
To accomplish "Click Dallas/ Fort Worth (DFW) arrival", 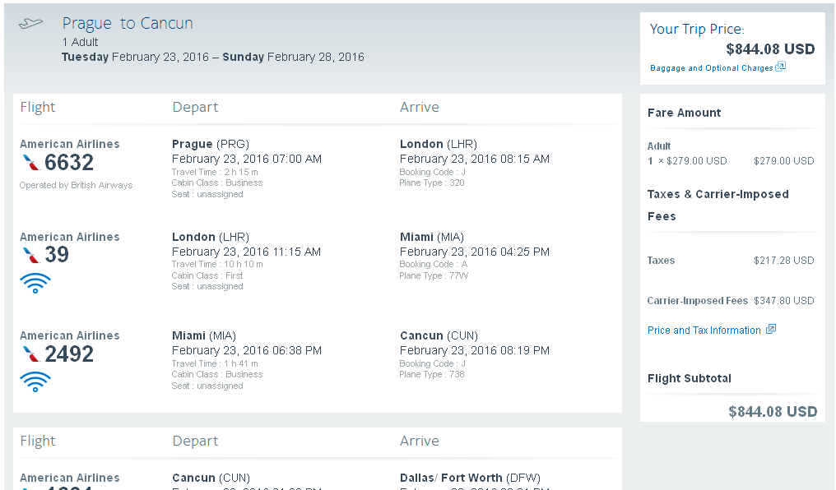I will click(x=471, y=478).
